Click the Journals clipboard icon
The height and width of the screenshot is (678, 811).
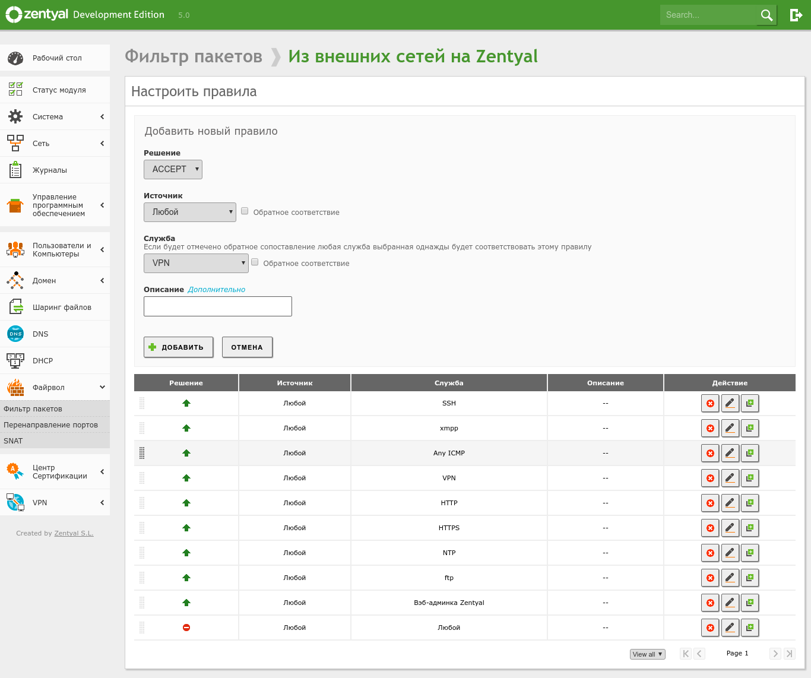(15, 170)
